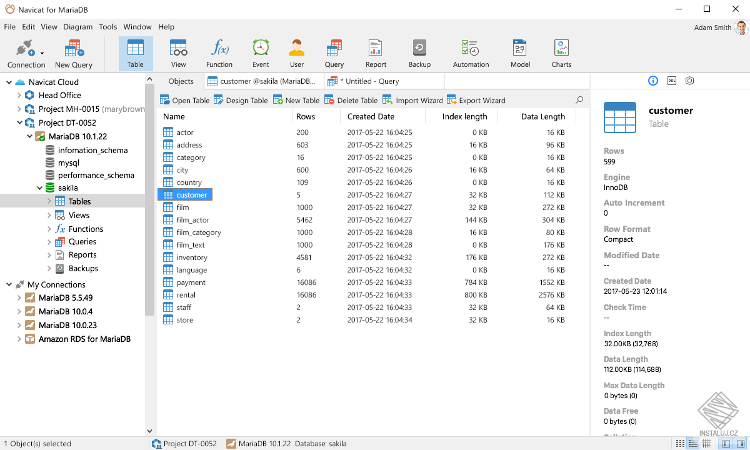
Task: Launch the Export Wizard
Action: pos(476,100)
